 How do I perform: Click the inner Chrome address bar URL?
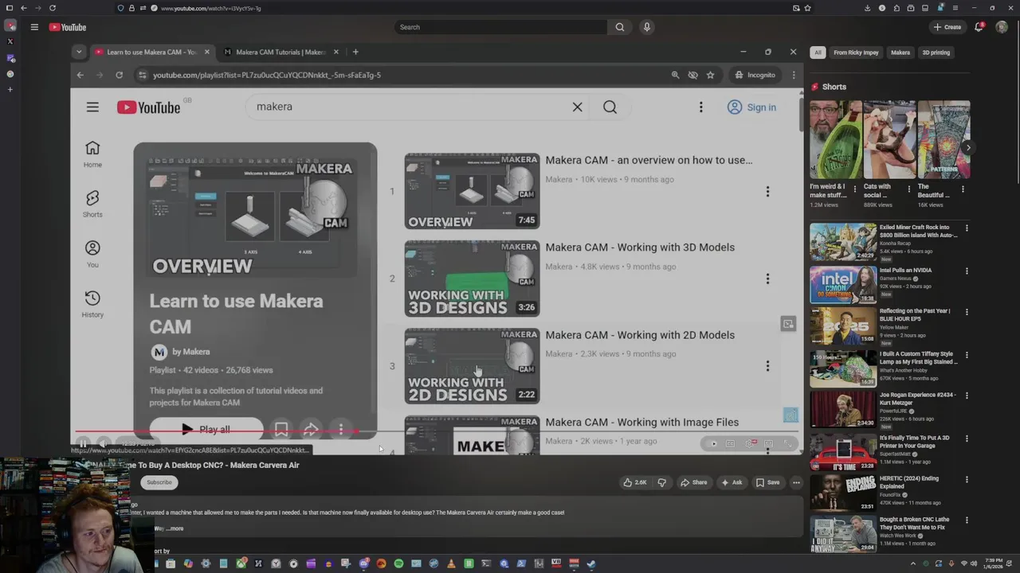[x=267, y=75]
